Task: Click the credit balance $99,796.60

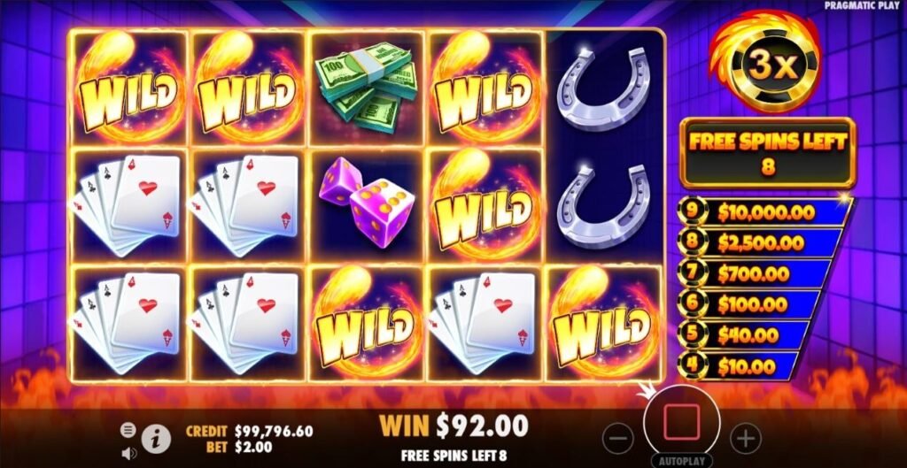Action: [274, 432]
